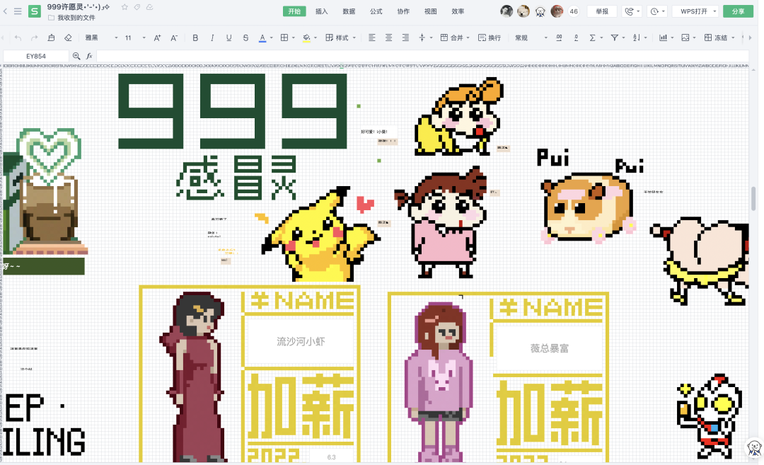The height and width of the screenshot is (465, 764).
Task: Increase font size with A+ icon
Action: point(157,38)
